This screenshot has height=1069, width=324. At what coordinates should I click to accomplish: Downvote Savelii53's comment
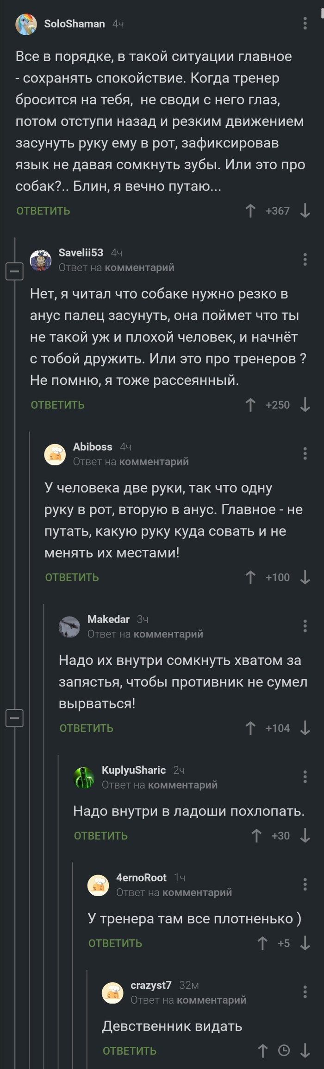tap(305, 404)
